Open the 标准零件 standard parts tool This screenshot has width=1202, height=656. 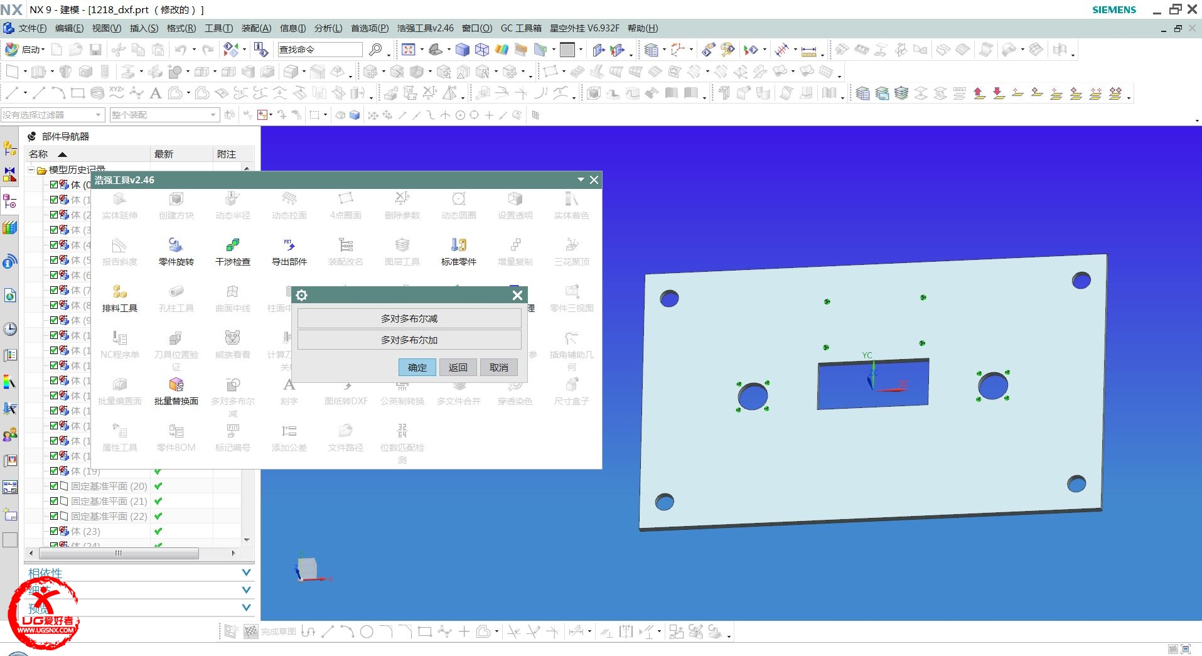click(458, 245)
